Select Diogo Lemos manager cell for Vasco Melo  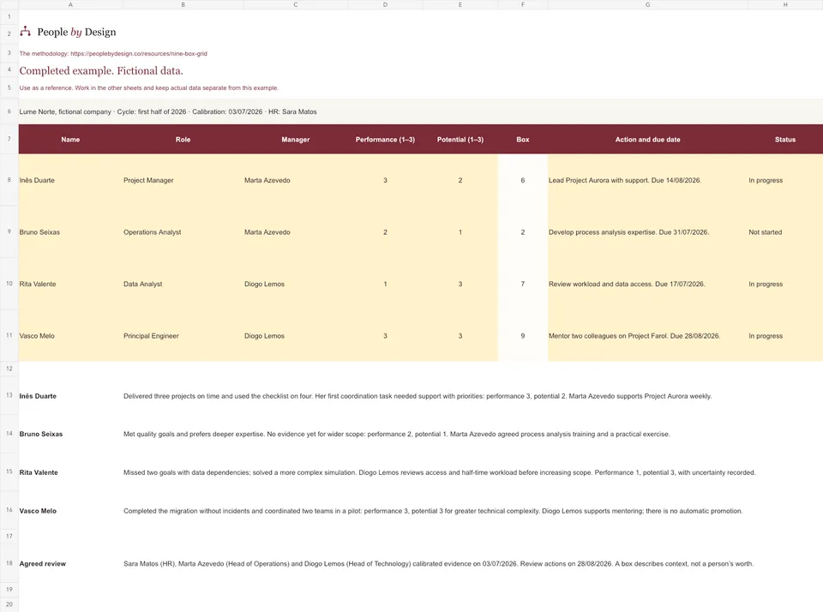click(296, 336)
